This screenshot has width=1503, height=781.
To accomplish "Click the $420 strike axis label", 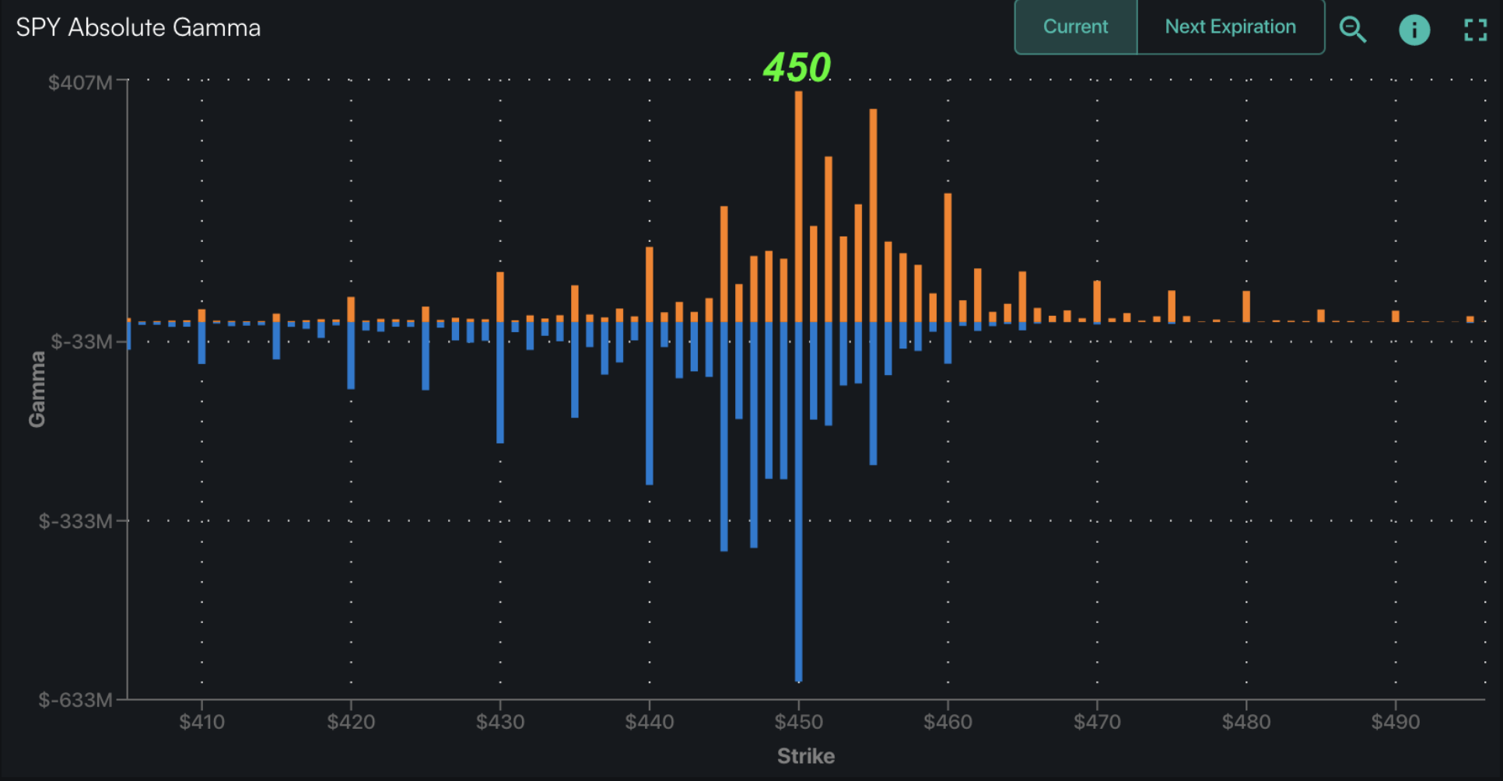I will (x=351, y=722).
